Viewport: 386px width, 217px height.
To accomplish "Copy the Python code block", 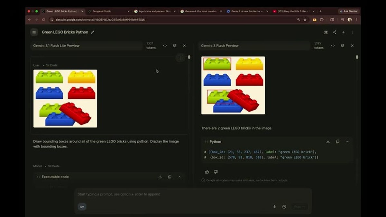I will (338, 141).
